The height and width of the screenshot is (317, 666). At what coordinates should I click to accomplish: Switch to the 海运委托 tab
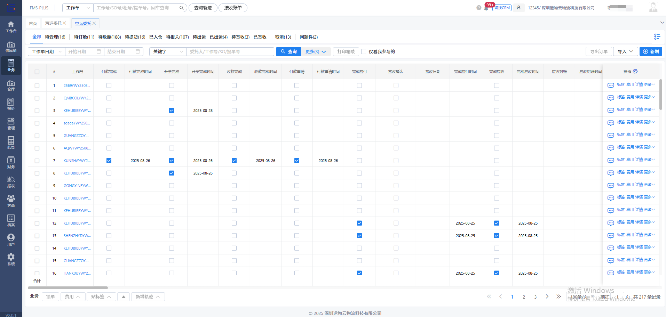coord(53,23)
